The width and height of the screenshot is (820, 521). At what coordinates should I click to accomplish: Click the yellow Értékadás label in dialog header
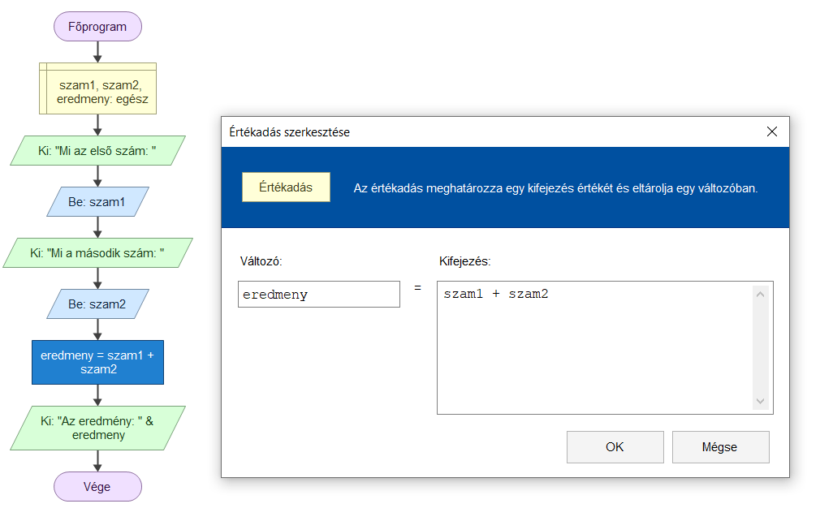286,187
